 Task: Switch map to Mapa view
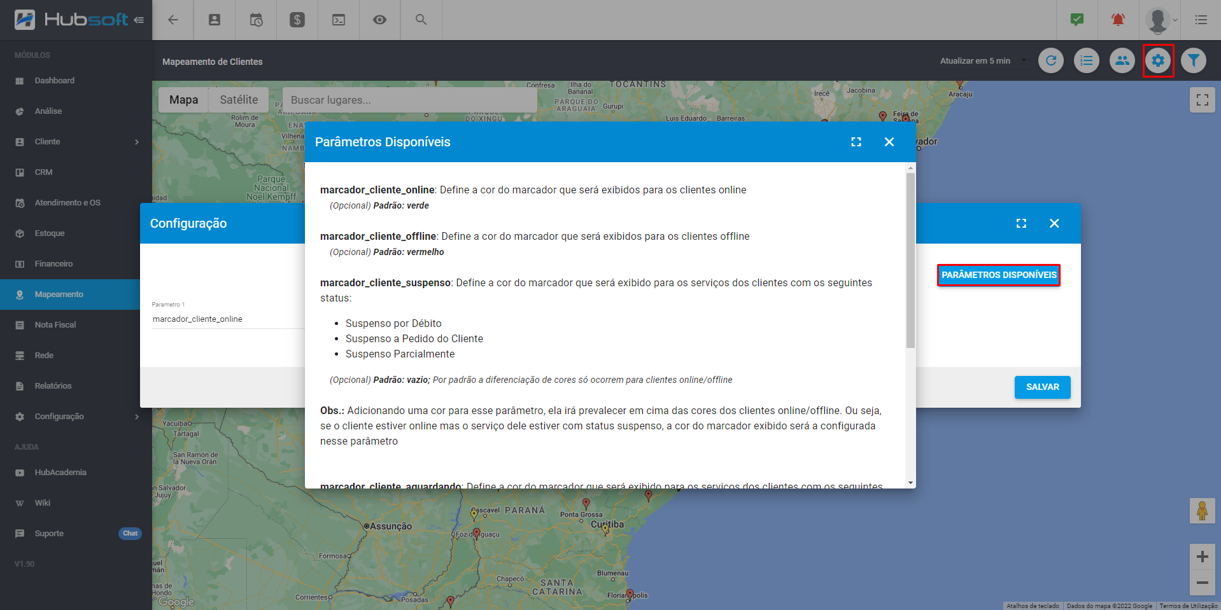[x=183, y=100]
